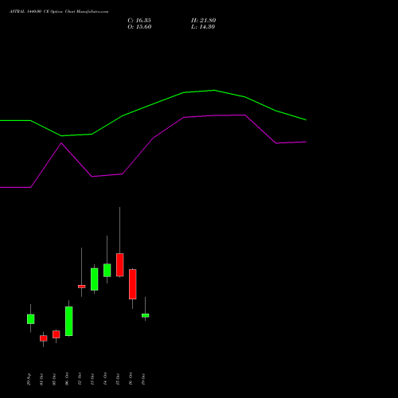Select the green candle above 29 Sep
Viewport: 398px width, 398px height.
(x=30, y=319)
